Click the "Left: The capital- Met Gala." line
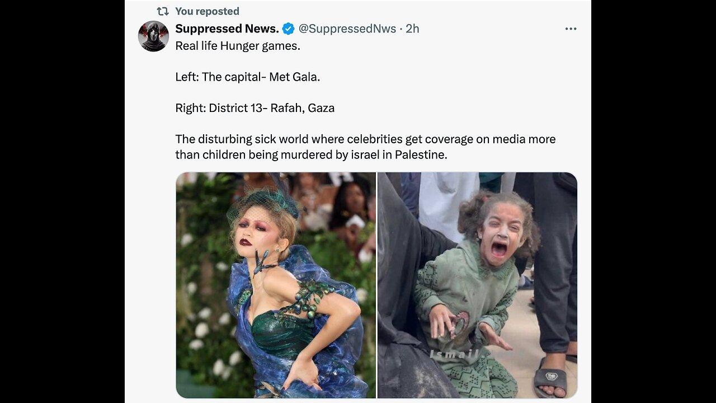 click(x=247, y=77)
